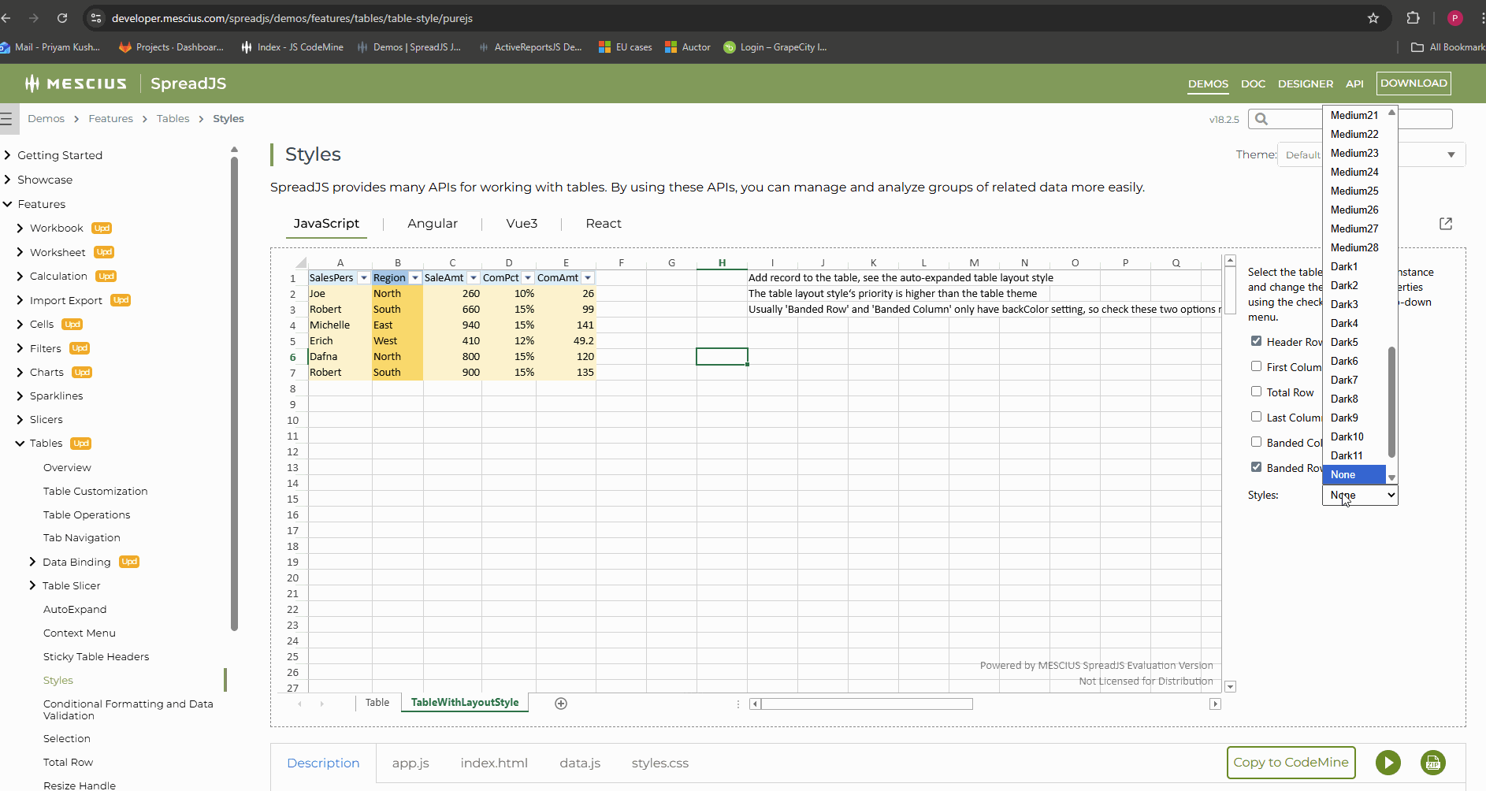This screenshot has width=1486, height=791.
Task: Open the app.js code tab
Action: pyautogui.click(x=411, y=763)
